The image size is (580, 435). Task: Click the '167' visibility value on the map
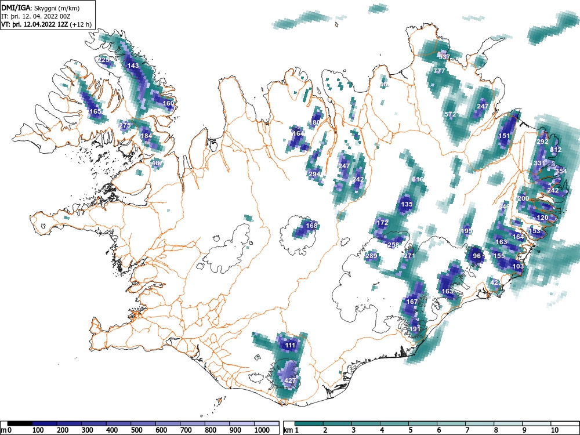(412, 302)
